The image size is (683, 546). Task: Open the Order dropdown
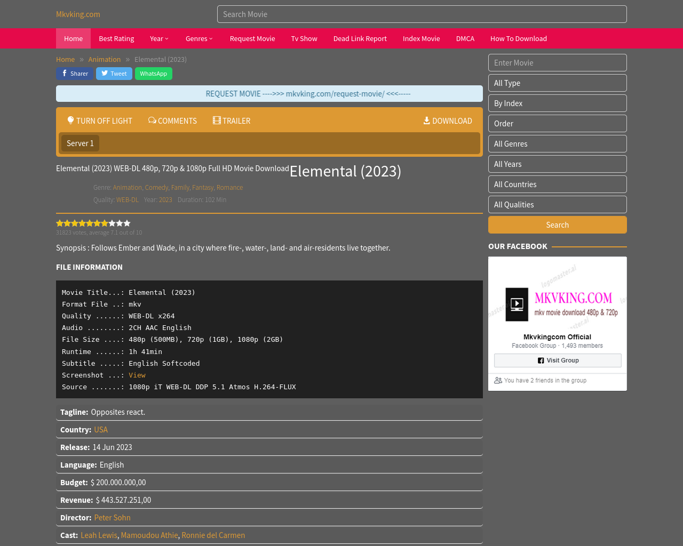pos(558,124)
